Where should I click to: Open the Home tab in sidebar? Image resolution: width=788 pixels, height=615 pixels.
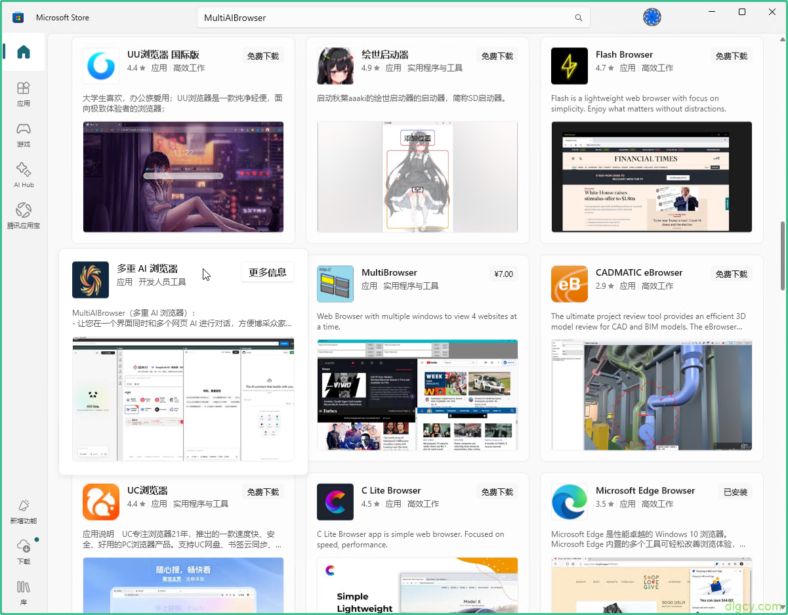coord(24,52)
